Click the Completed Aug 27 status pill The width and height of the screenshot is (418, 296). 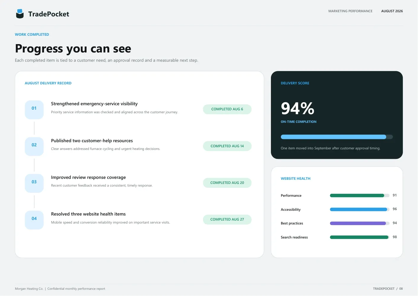[227, 219]
